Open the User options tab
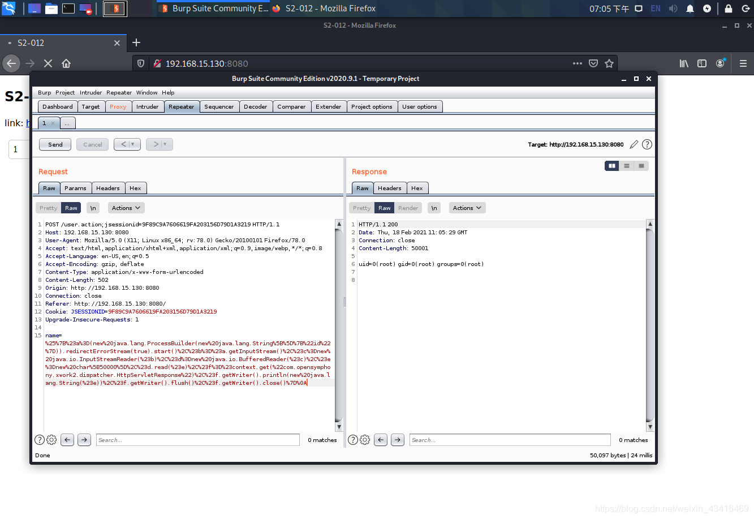Screen dimensions: 754x519 click(420, 106)
